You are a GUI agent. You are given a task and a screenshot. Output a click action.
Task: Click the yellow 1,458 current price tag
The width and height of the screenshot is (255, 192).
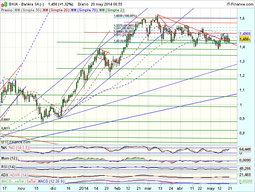click(x=244, y=39)
